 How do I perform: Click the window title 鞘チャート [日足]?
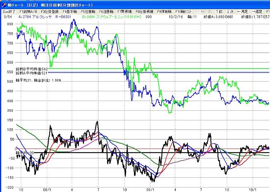click(x=23, y=5)
